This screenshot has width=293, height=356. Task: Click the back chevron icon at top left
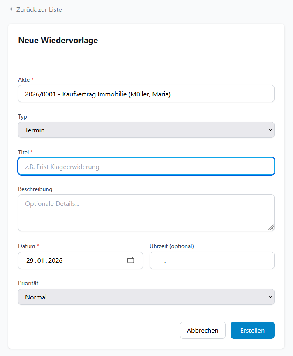pos(11,9)
